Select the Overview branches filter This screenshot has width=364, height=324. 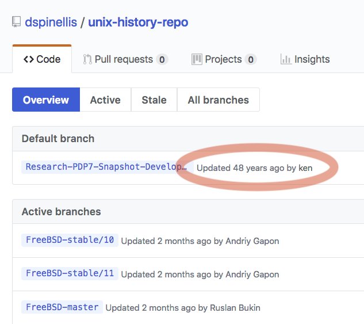pos(46,100)
